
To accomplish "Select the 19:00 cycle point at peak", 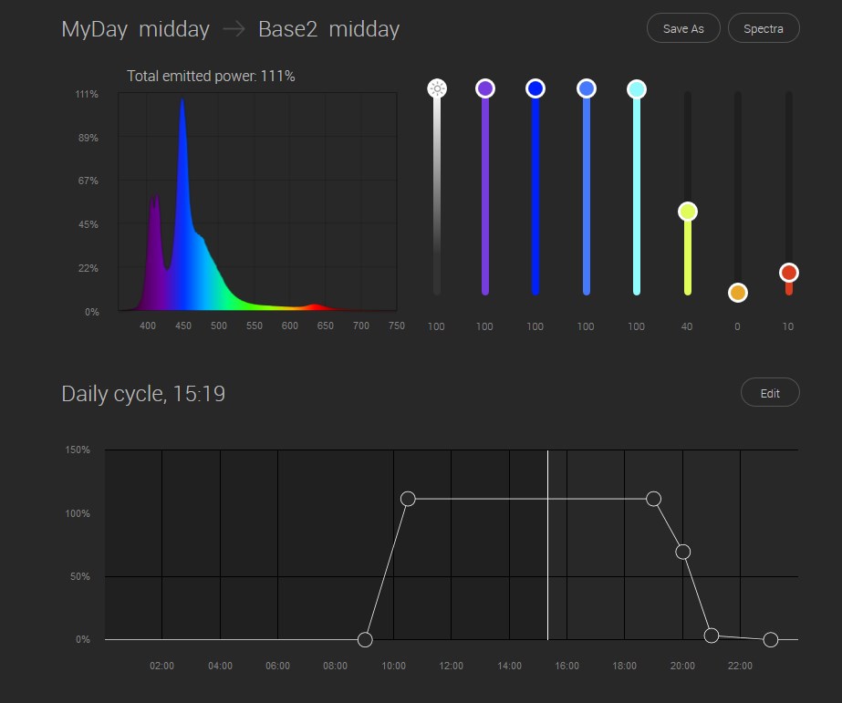I will 653,499.
